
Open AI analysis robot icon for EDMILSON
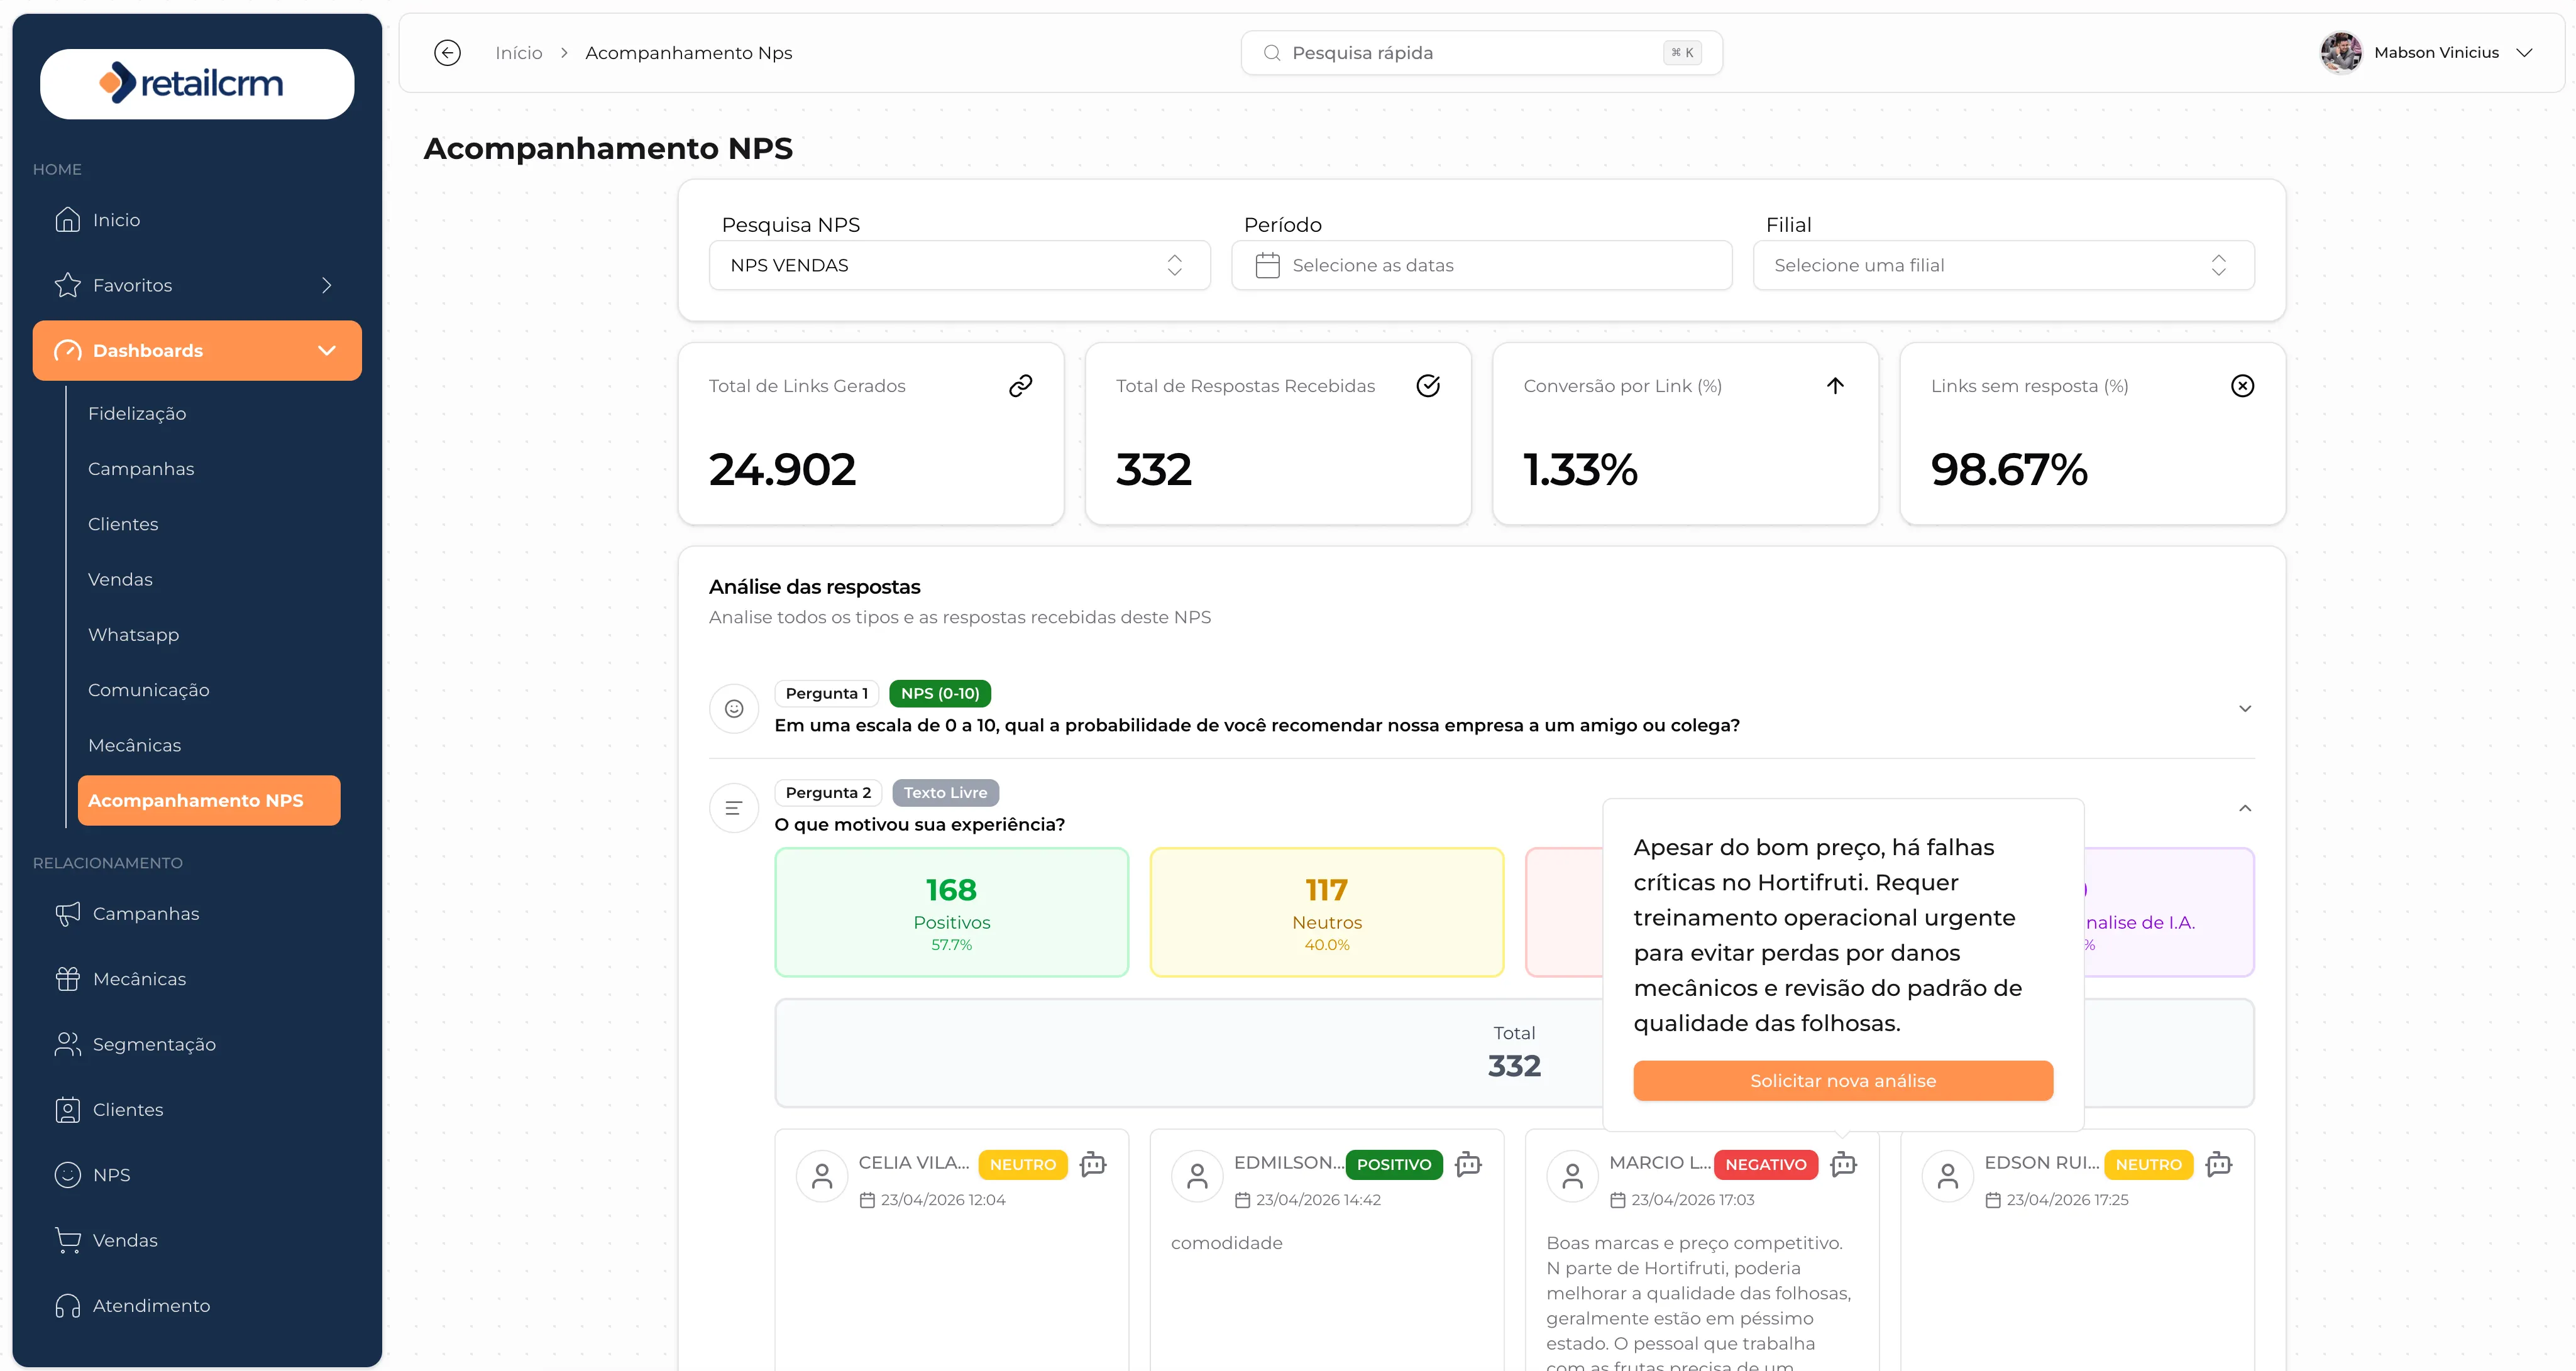(x=1468, y=1164)
